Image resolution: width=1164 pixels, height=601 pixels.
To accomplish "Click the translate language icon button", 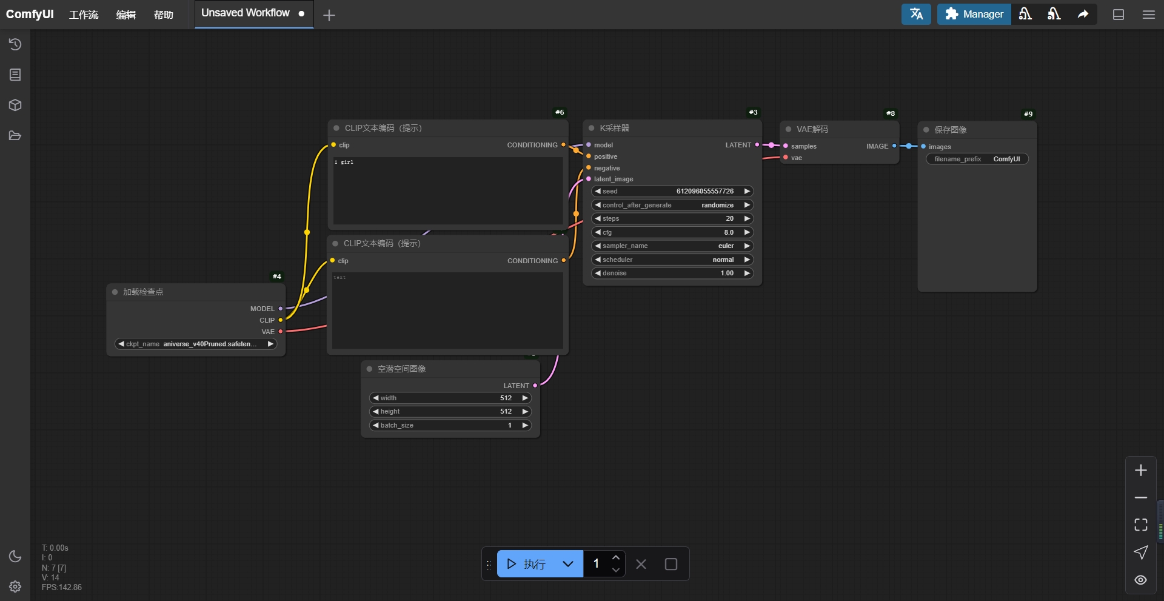I will tap(916, 14).
